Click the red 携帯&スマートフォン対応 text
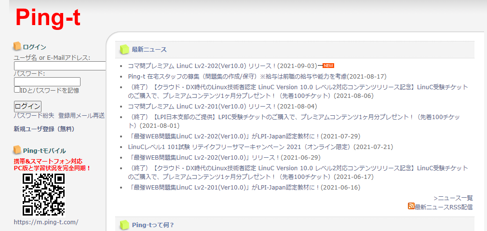This screenshot has width=487, height=231. tap(48, 162)
